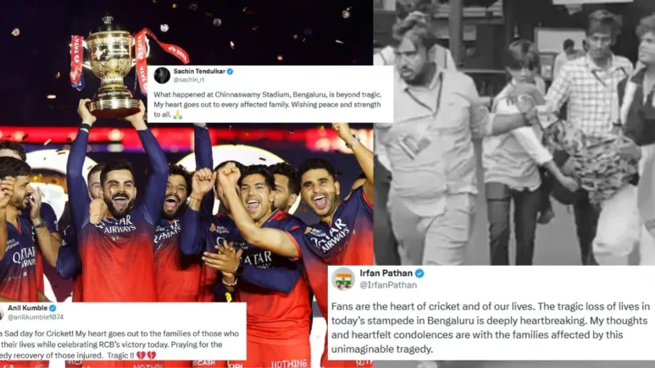
Task: Click Irfan Pathan's Indian flag avatar
Action: (343, 278)
